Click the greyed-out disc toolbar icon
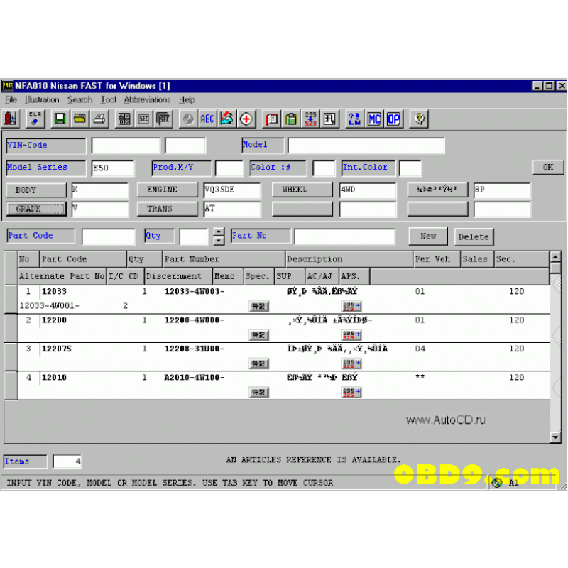568x568 pixels. 188,119
